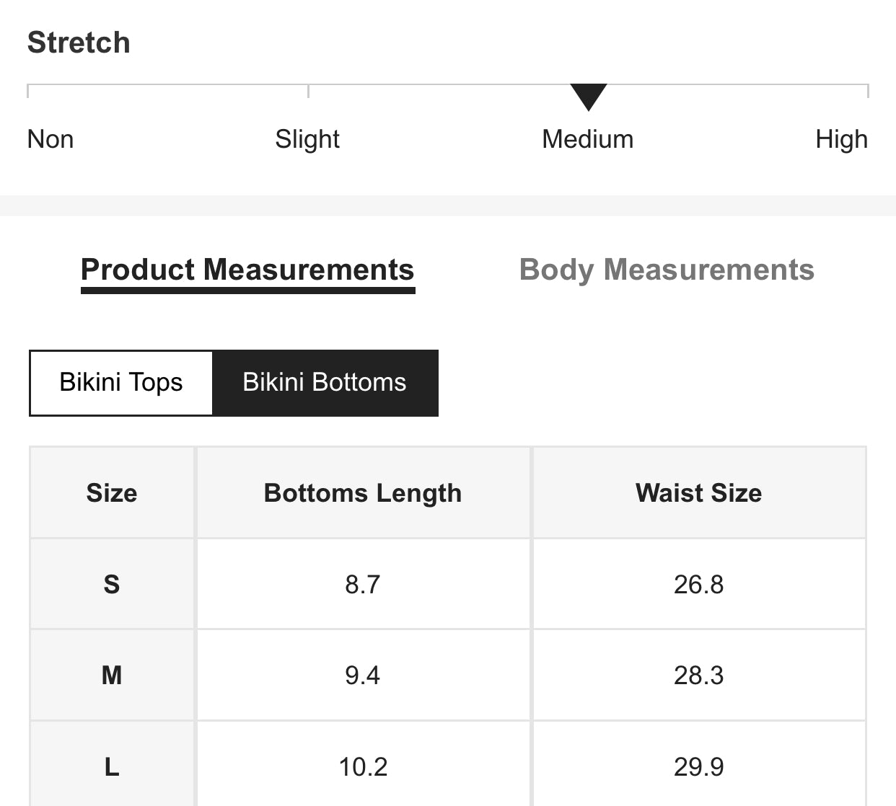Select the Product Measurements tab
The height and width of the screenshot is (806, 896).
247,270
